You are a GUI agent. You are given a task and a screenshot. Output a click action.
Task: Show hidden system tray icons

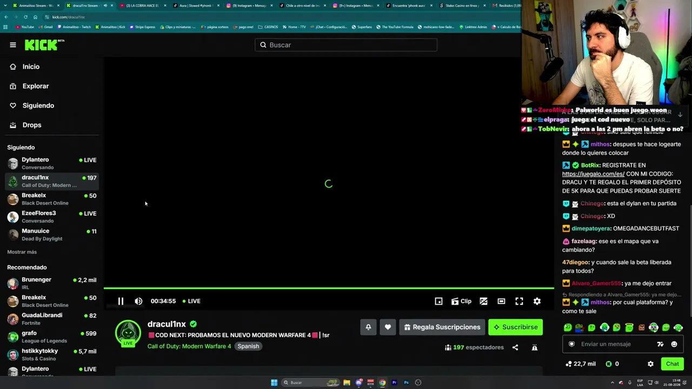click(613, 383)
